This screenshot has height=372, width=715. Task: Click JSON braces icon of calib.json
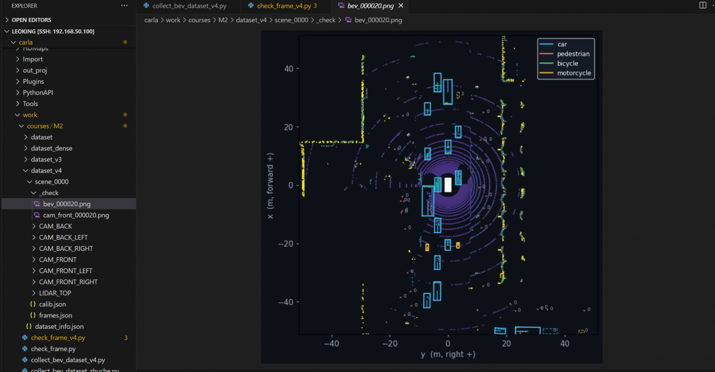[x=33, y=304]
